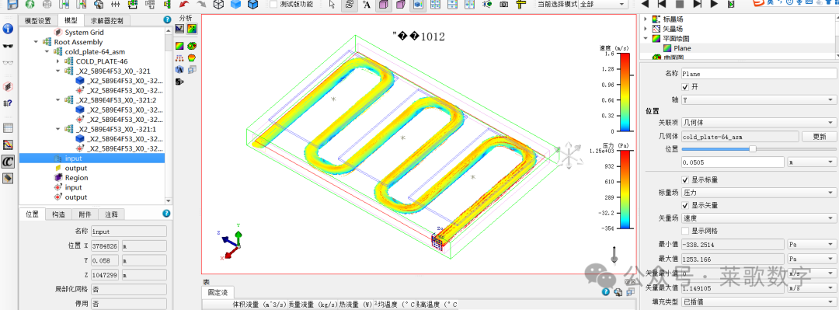Adjust the 位置 slider for Plane
Viewport: 839px width, 310px height.
pos(752,149)
